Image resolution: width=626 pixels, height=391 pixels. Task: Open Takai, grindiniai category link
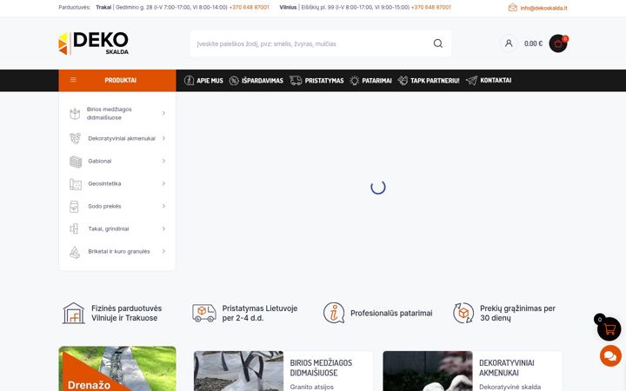tap(109, 229)
